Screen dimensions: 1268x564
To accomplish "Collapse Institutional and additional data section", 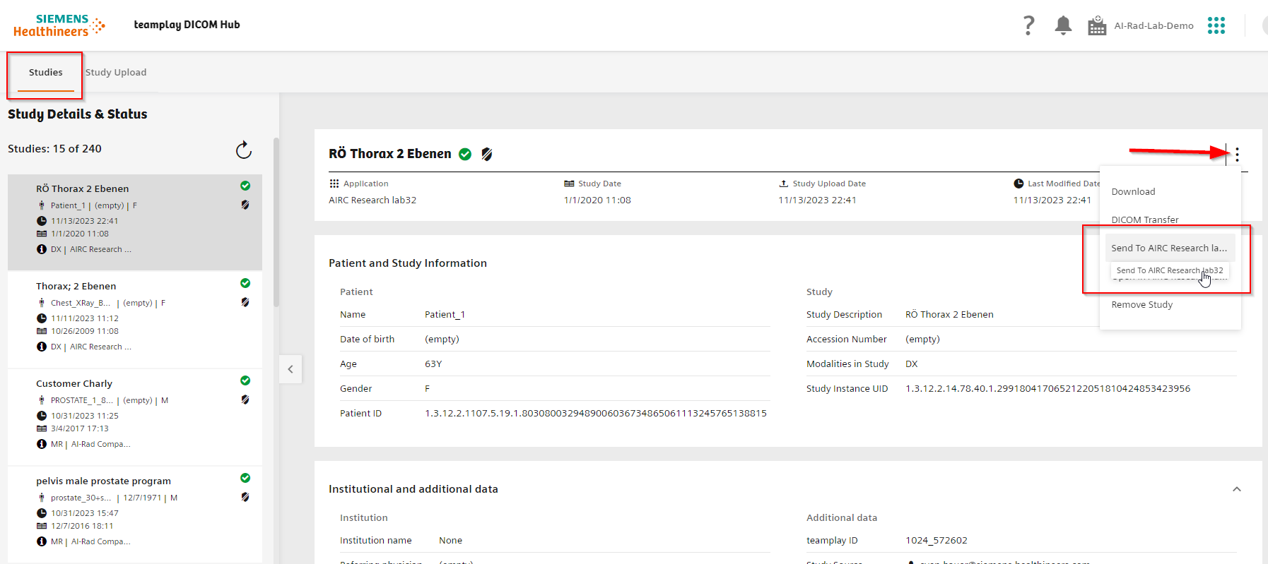I will pos(1236,489).
